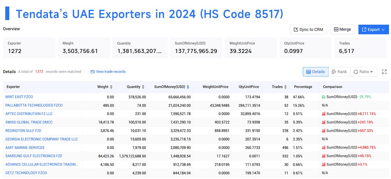Click the WeightUnitPrice column header

[216, 87]
